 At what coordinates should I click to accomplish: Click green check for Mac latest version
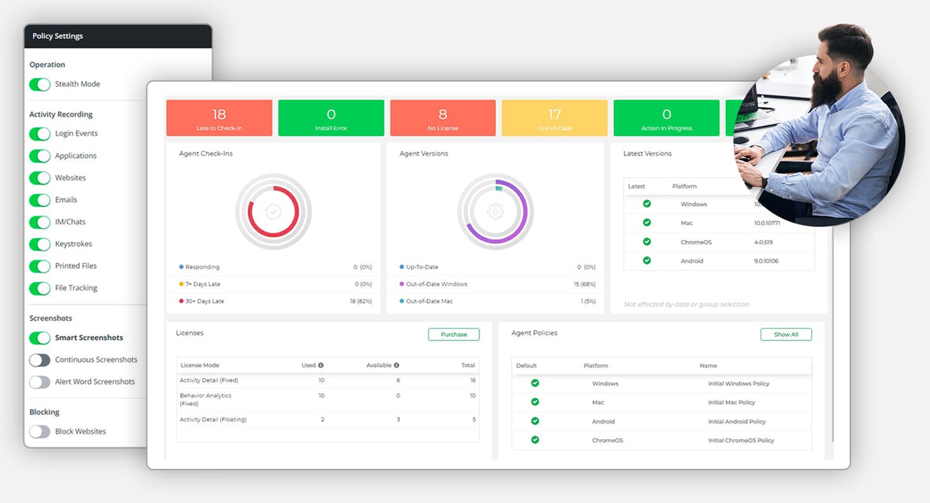point(647,223)
